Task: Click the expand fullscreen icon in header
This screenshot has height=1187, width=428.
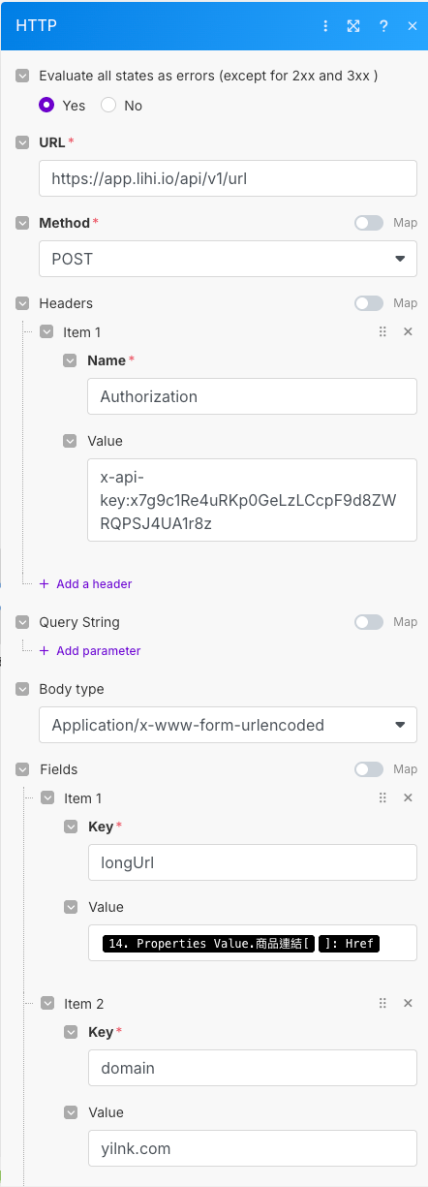Action: 353,26
